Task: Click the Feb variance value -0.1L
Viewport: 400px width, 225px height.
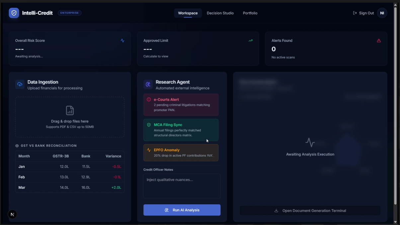Action: pos(117,177)
